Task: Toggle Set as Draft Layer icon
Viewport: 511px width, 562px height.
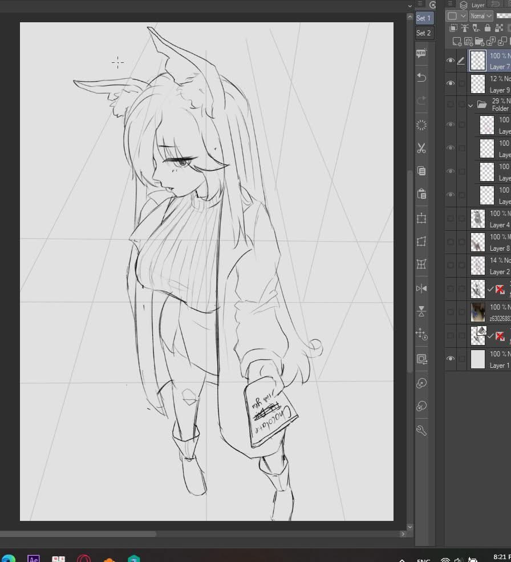Action: click(x=476, y=28)
